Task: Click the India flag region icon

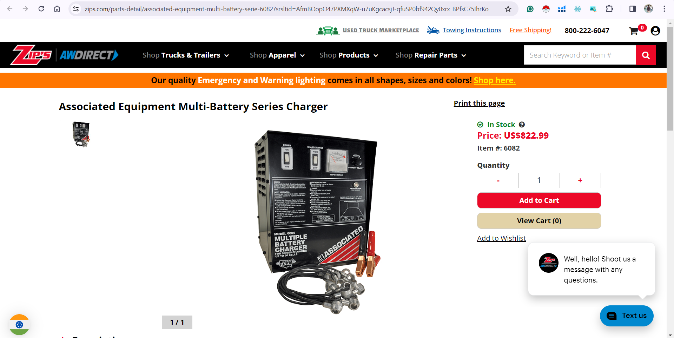Action: click(19, 325)
